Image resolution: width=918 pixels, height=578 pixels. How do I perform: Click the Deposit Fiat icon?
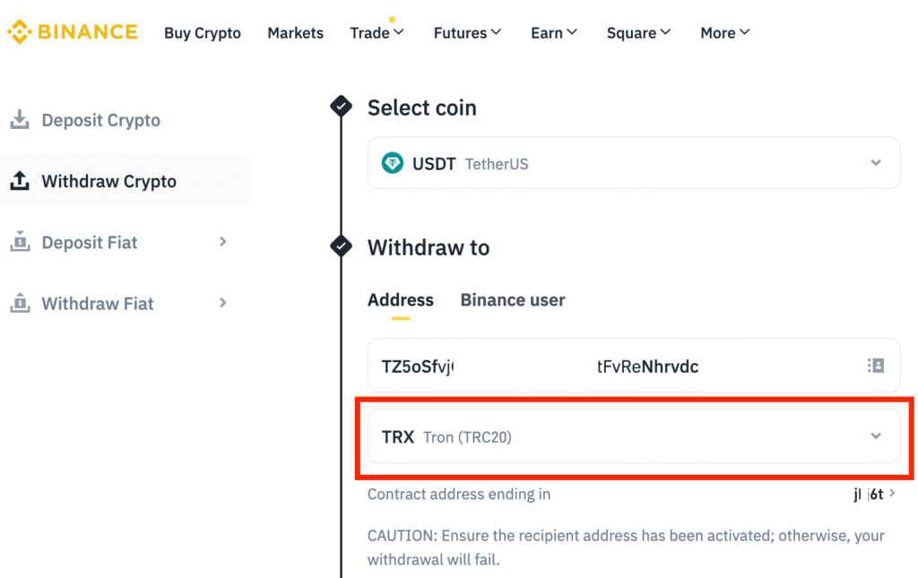coord(19,242)
